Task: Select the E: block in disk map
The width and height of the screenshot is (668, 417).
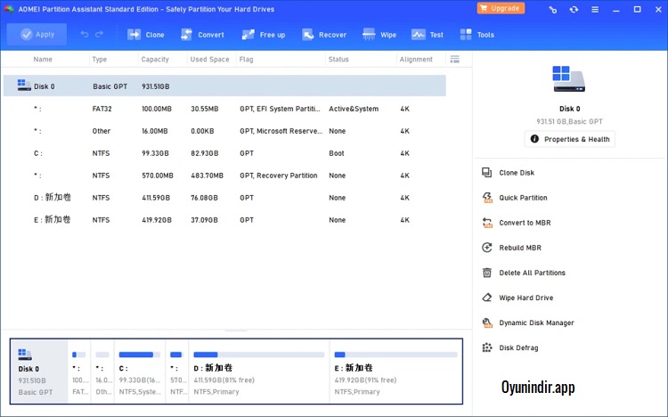Action: tap(395, 372)
